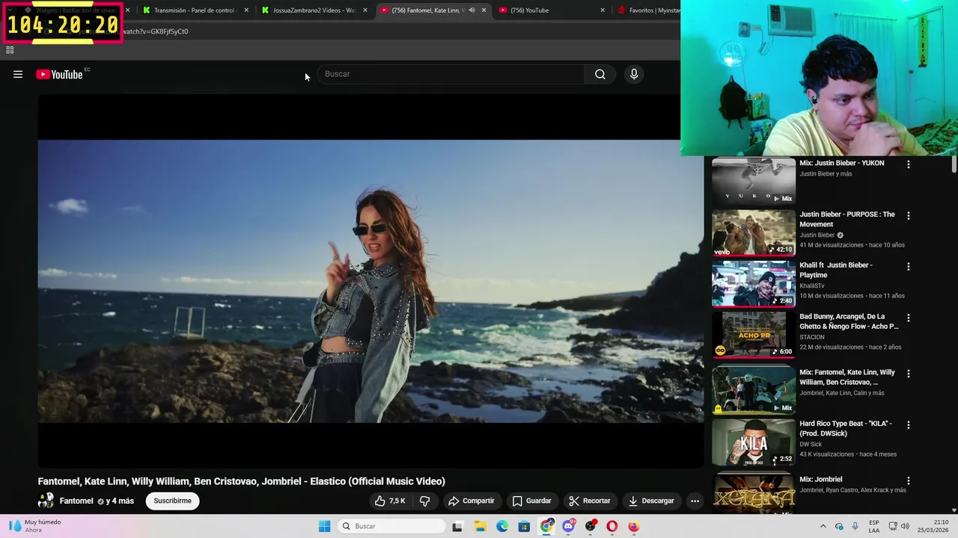Open the KILA 2:52 thumbnail
The width and height of the screenshot is (958, 538).
(x=754, y=442)
